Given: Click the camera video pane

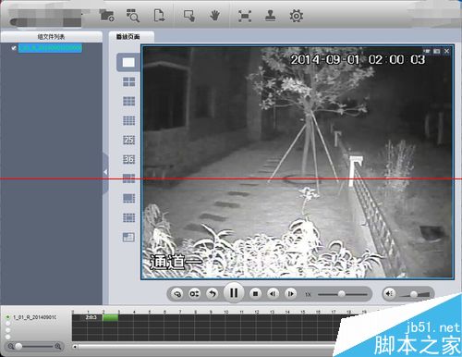Looking at the screenshot, I should click(x=298, y=163).
